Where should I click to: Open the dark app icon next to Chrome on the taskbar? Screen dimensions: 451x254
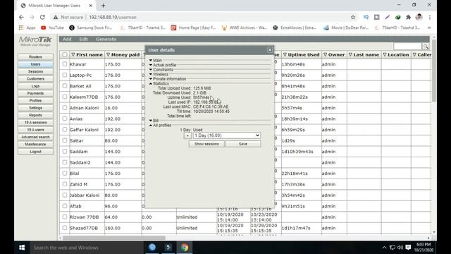pos(168,248)
